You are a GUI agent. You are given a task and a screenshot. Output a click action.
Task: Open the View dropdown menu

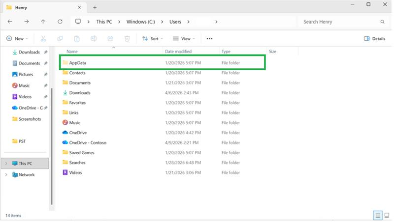click(184, 39)
